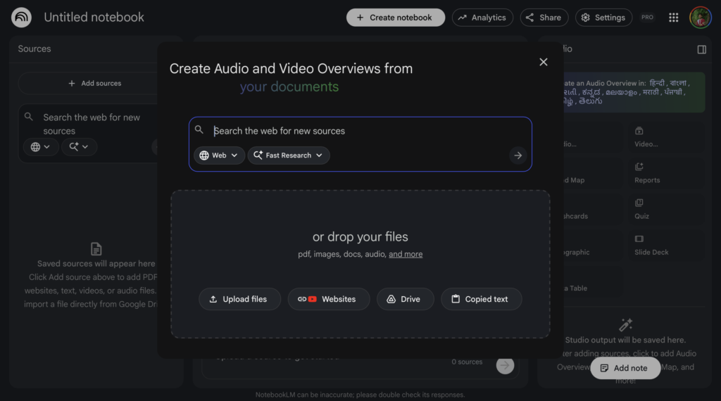Open Analytics
Image resolution: width=721 pixels, height=401 pixels.
pyautogui.click(x=482, y=18)
